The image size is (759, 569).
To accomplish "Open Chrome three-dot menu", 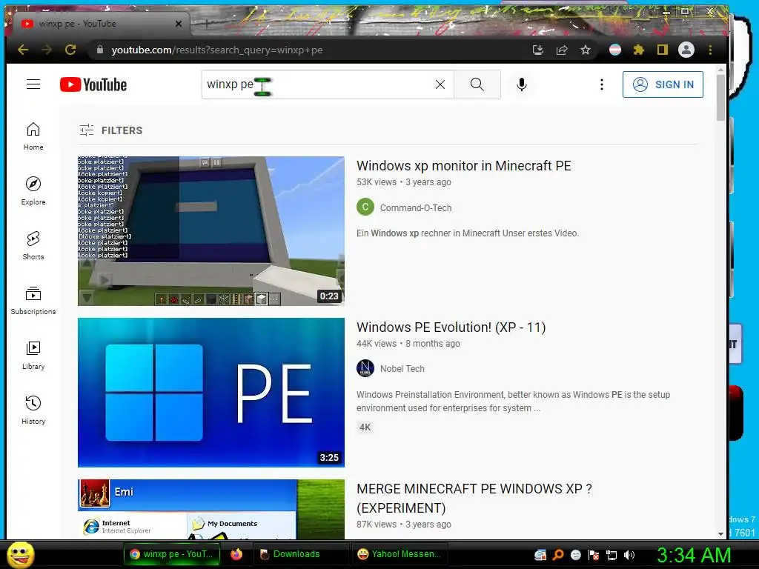I will click(x=710, y=50).
